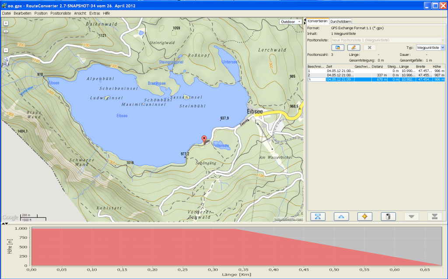The height and width of the screenshot is (279, 448).
Task: Click the Distanz column header
Action: coord(379,66)
